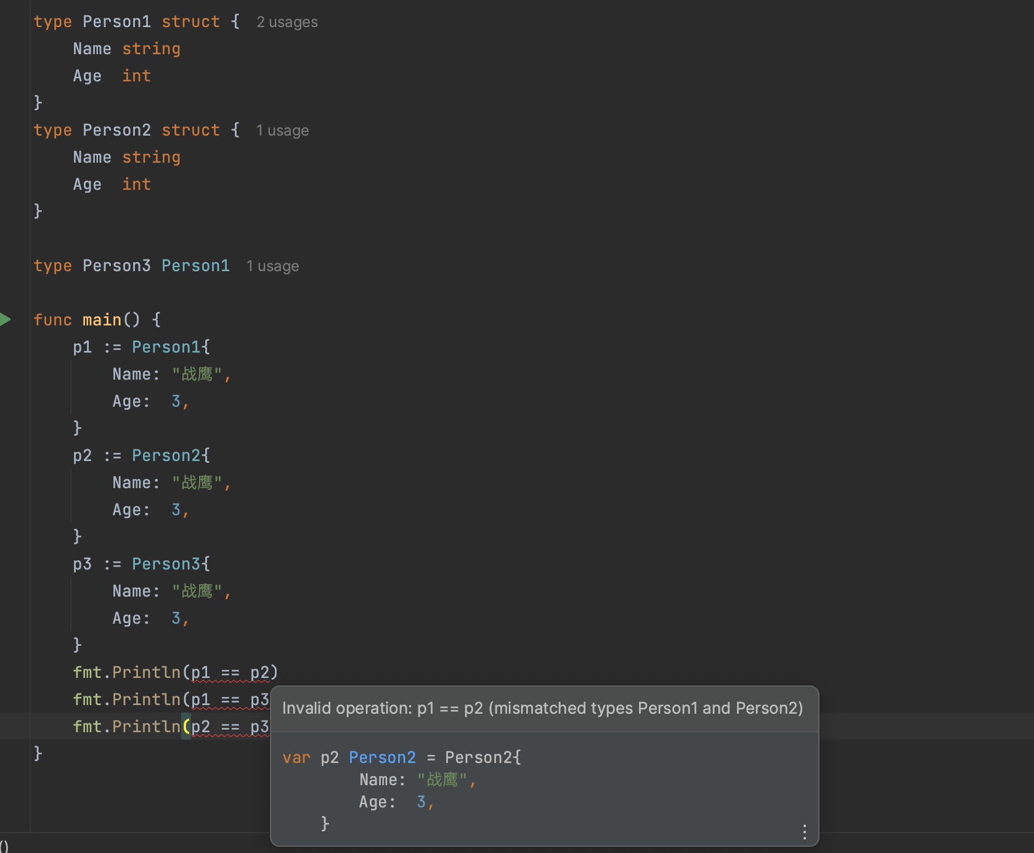1034x853 pixels.
Task: Click the 'Age int' field in Person2
Action: click(x=112, y=184)
